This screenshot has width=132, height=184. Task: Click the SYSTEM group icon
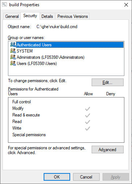click(13, 51)
